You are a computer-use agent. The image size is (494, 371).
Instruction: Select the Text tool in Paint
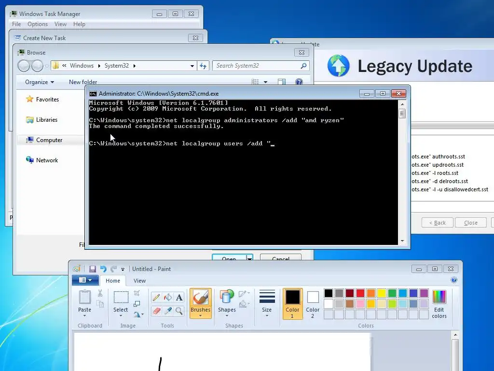click(179, 297)
